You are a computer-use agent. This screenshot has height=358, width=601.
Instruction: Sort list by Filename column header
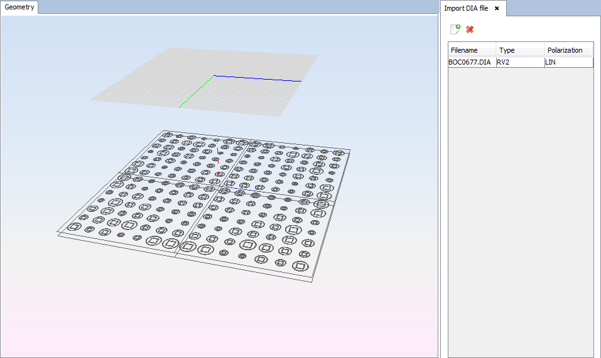coord(472,50)
